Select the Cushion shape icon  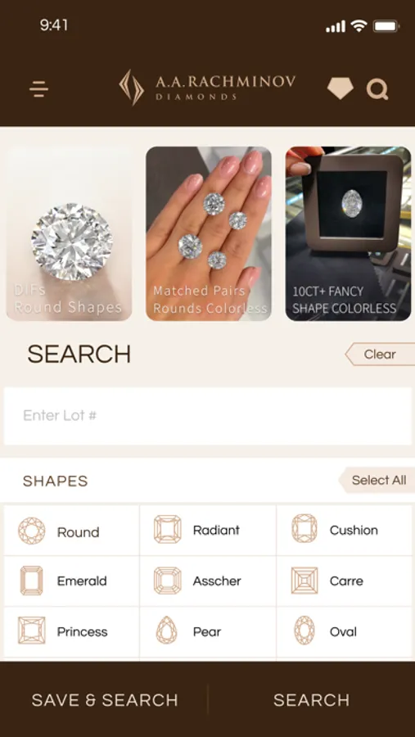[304, 529]
